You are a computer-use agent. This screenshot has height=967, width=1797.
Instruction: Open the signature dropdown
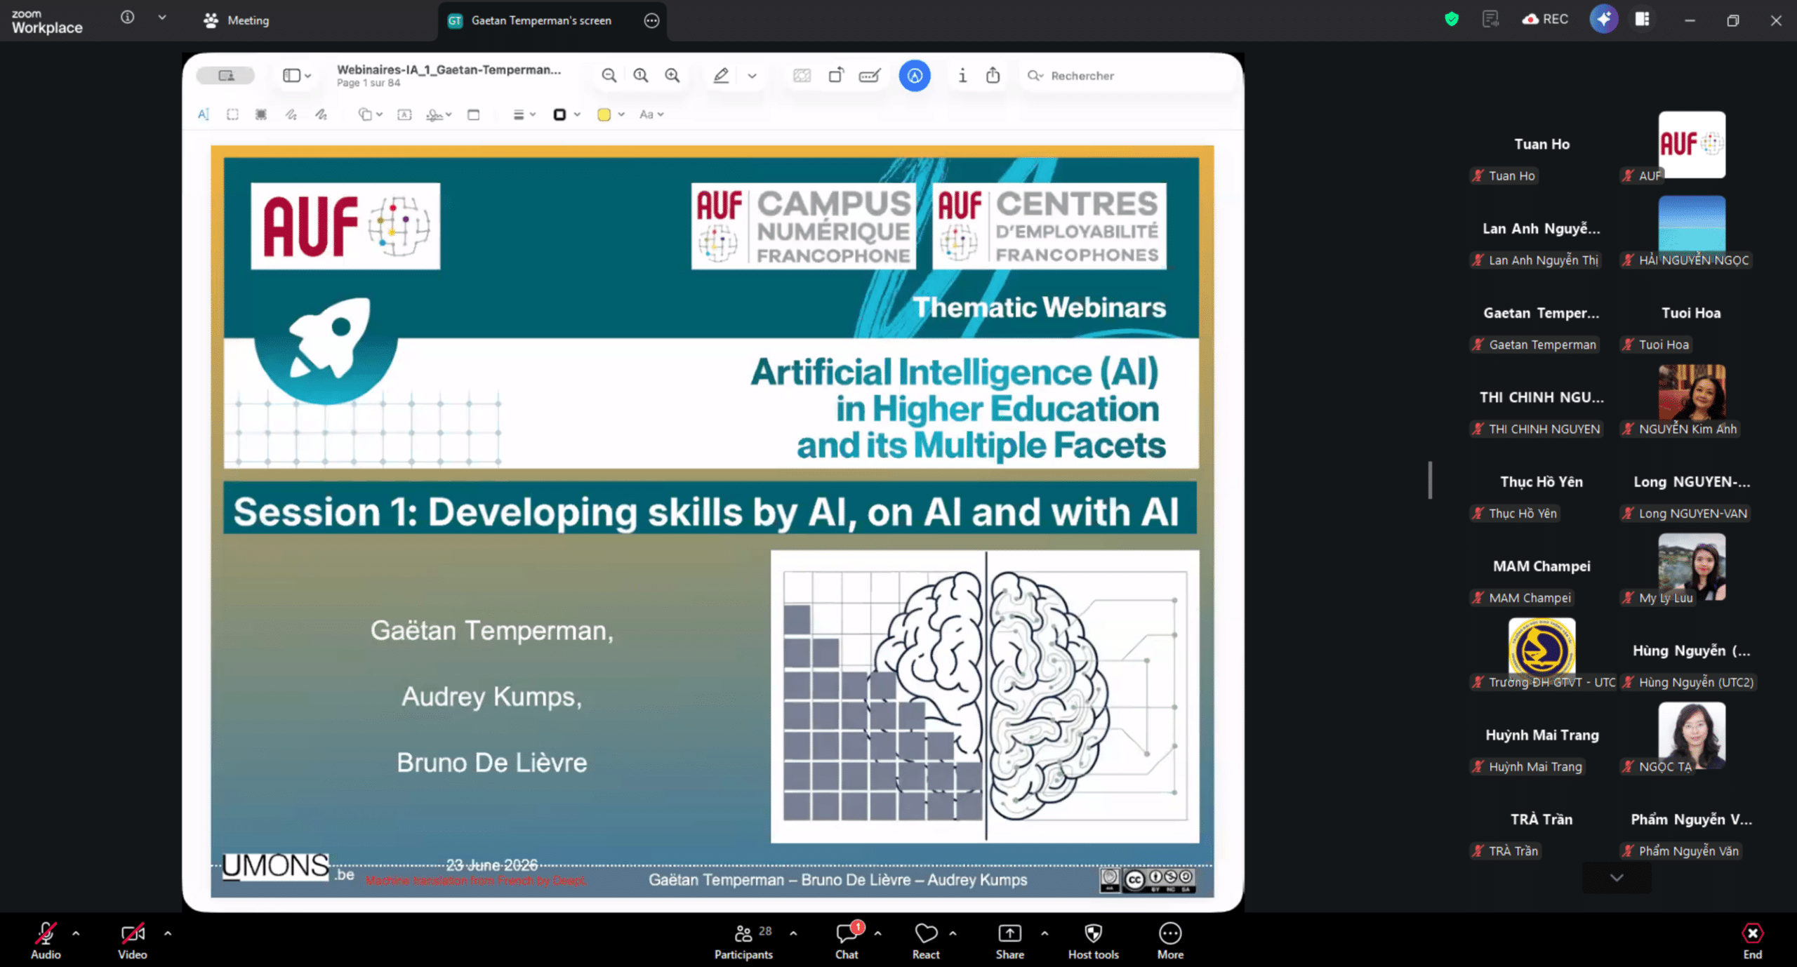(439, 114)
